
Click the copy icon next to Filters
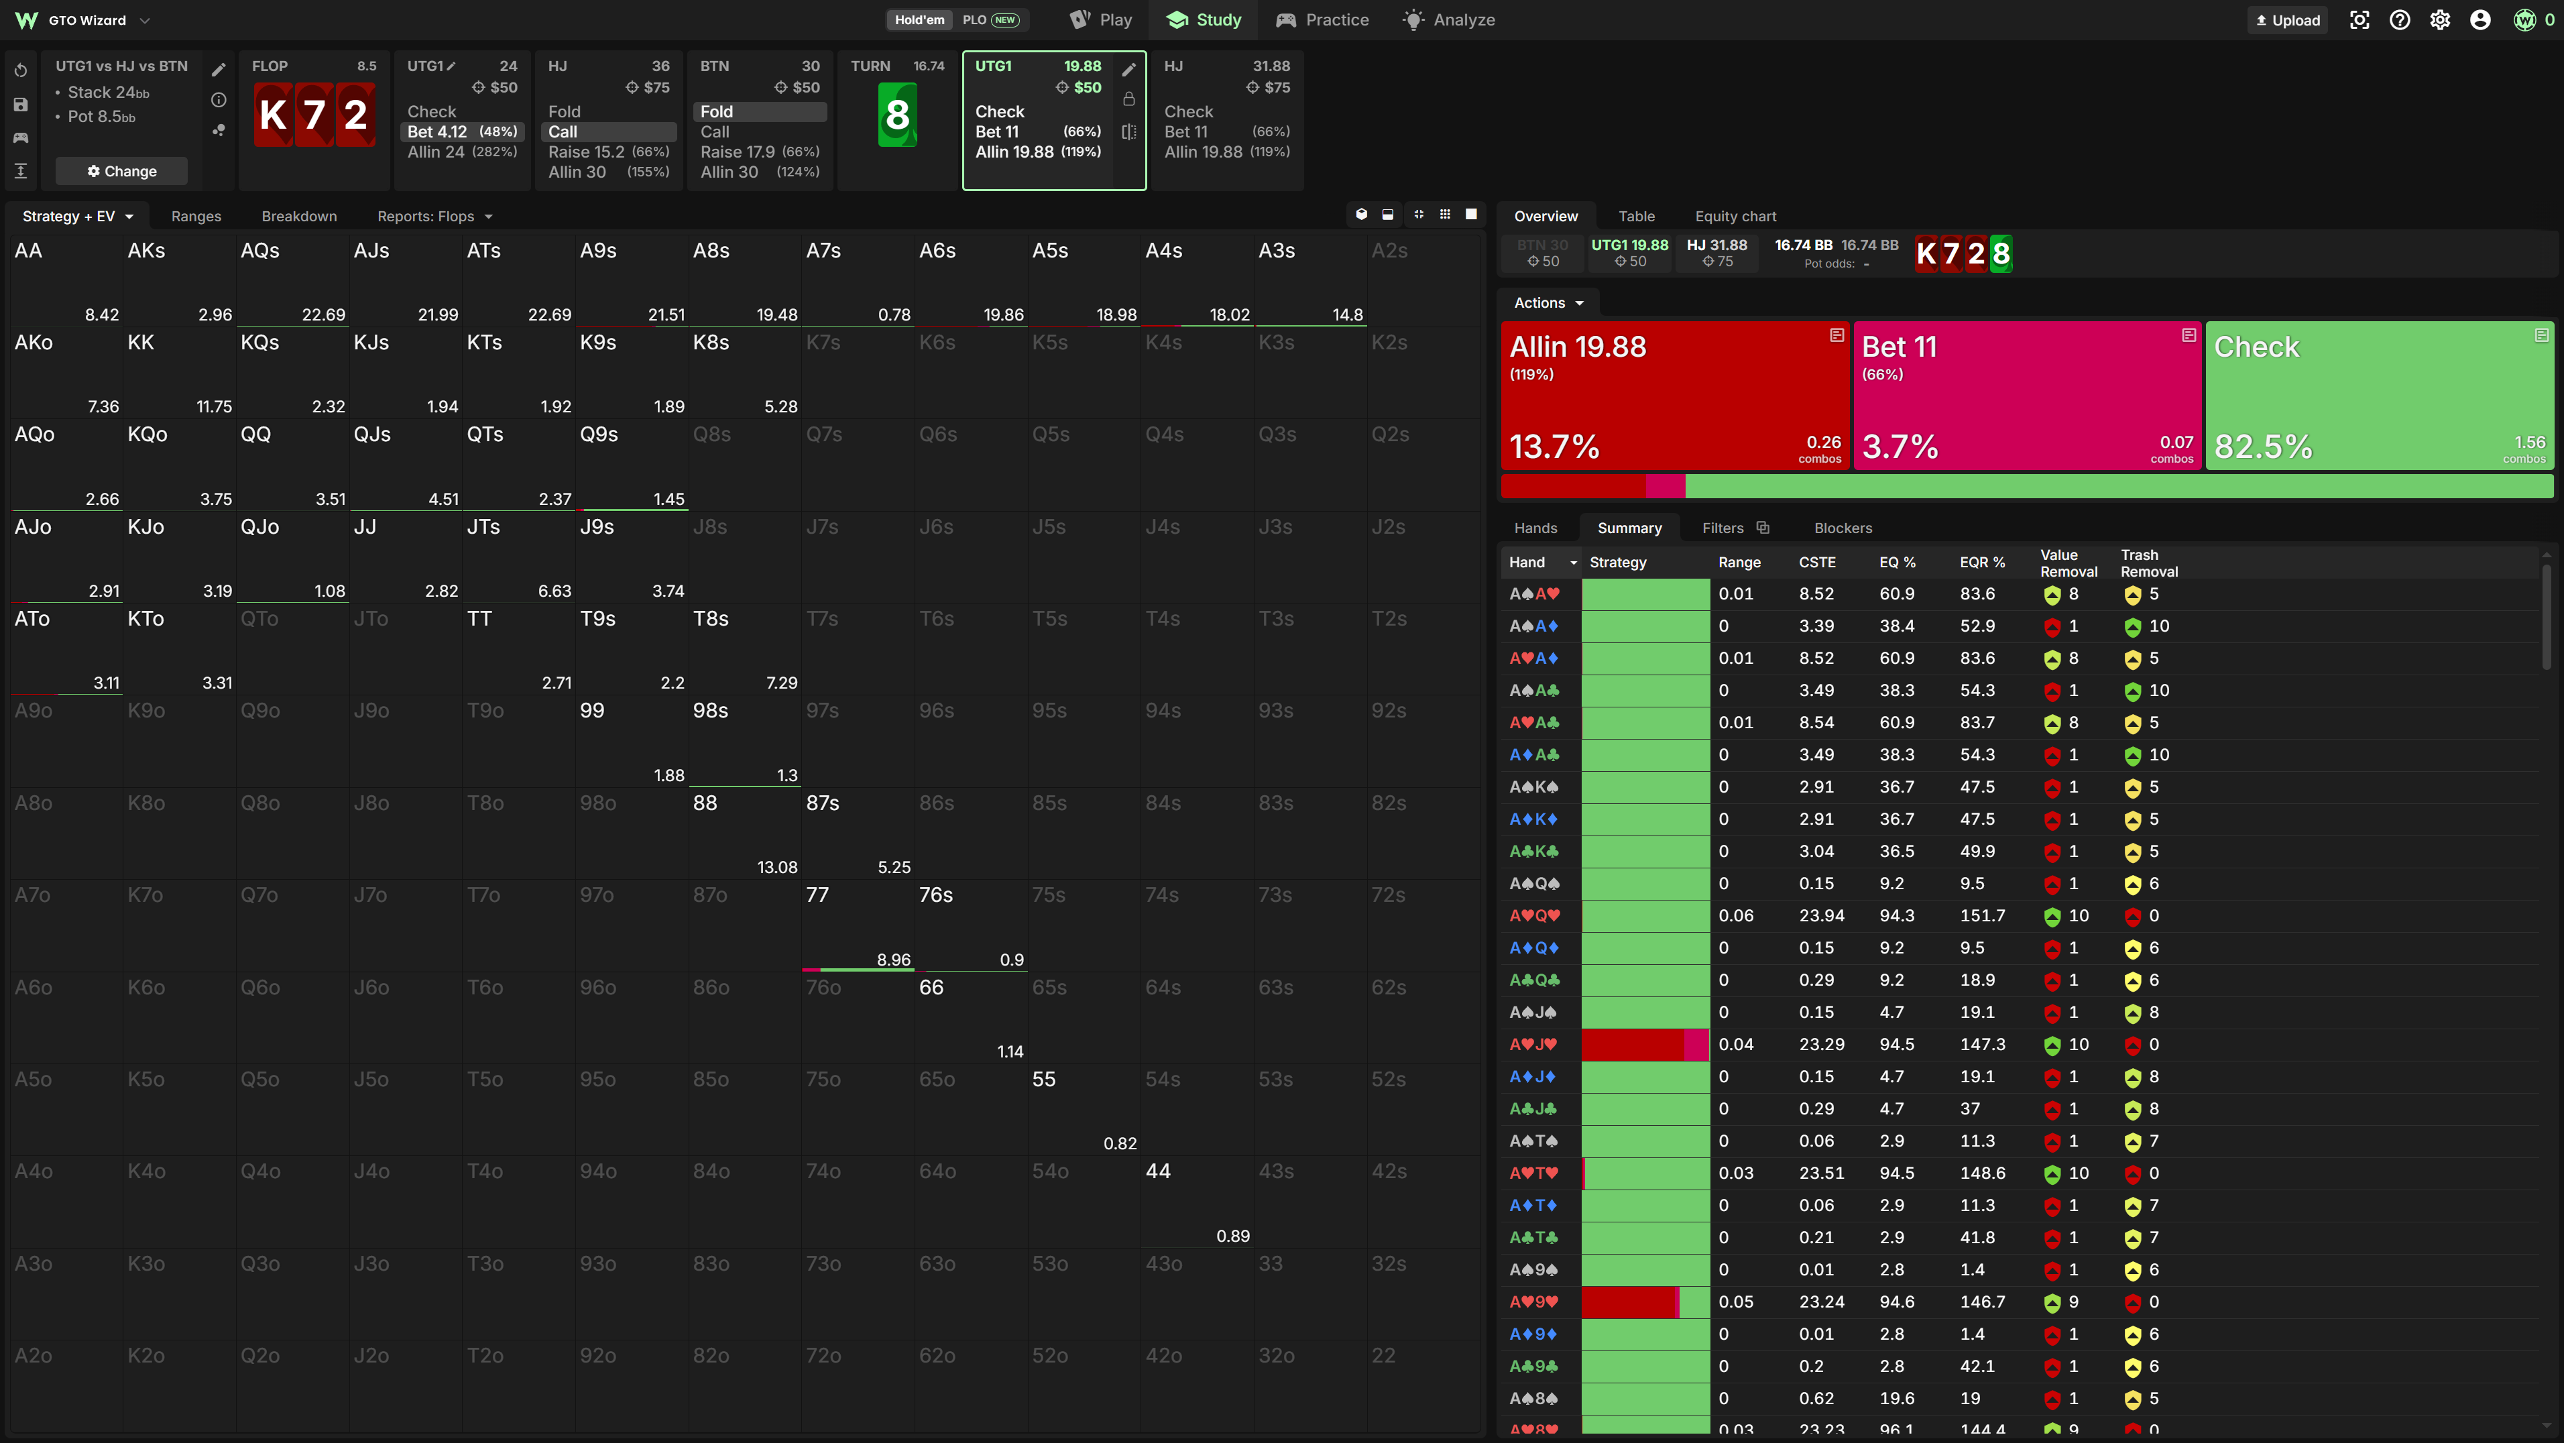point(1763,528)
